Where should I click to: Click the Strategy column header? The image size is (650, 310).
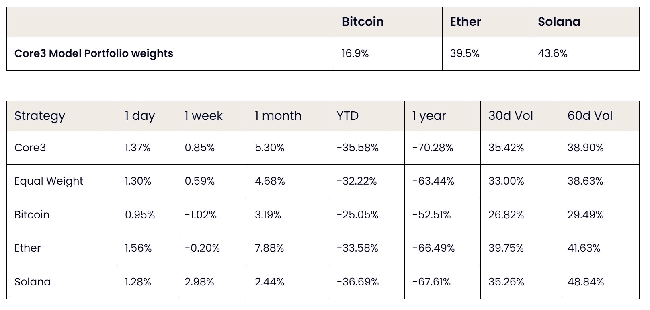pyautogui.click(x=39, y=116)
